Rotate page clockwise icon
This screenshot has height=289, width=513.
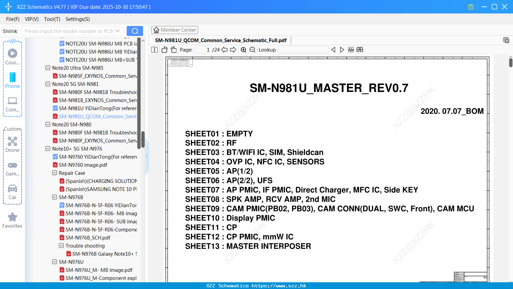(173, 50)
